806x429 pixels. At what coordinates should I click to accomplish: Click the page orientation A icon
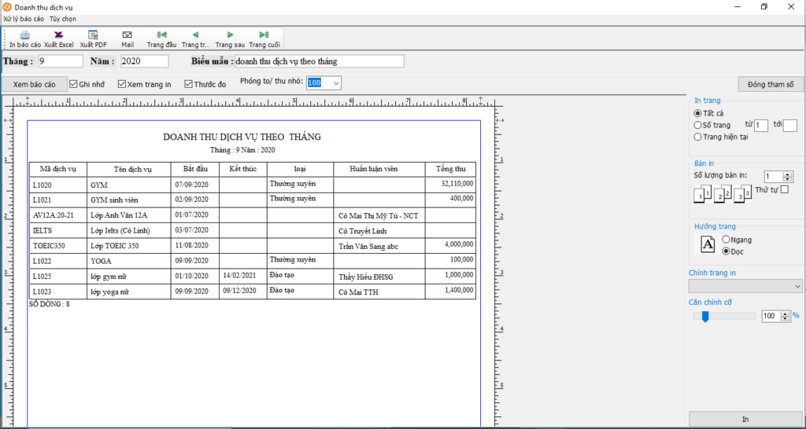click(x=708, y=244)
